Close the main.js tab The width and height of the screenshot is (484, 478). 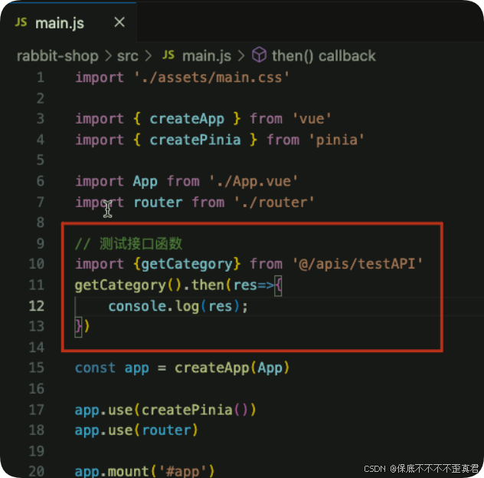[119, 22]
